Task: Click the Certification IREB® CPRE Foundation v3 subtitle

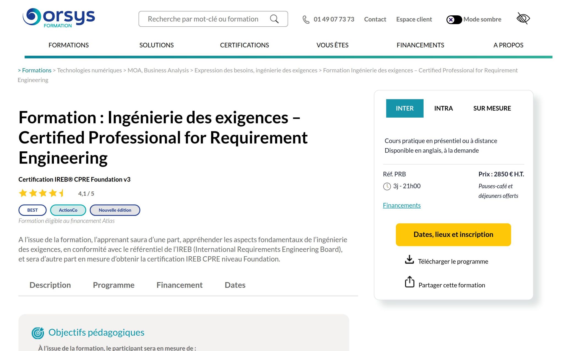Action: [x=74, y=180]
